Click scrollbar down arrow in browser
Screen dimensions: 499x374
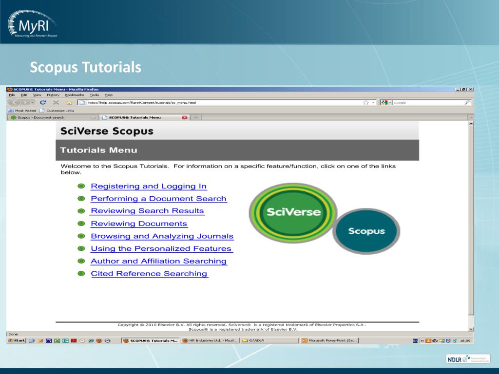[x=471, y=329]
